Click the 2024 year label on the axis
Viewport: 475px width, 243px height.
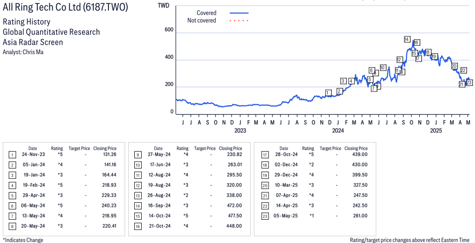click(338, 131)
